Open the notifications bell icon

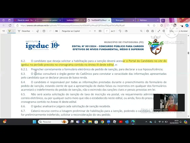tap(180, 122)
